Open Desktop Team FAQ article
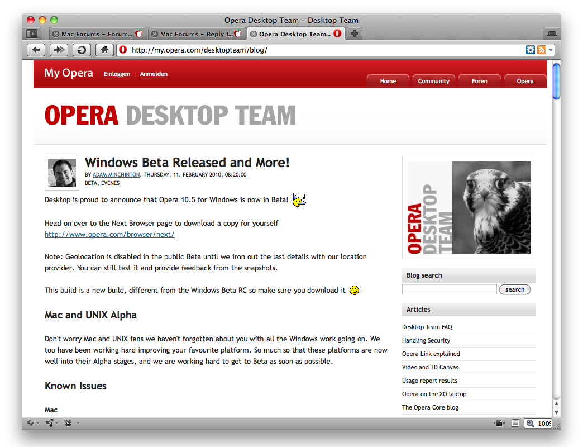 click(x=427, y=327)
